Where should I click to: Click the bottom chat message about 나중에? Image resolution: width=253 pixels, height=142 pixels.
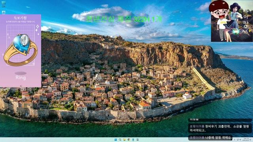point(210,138)
